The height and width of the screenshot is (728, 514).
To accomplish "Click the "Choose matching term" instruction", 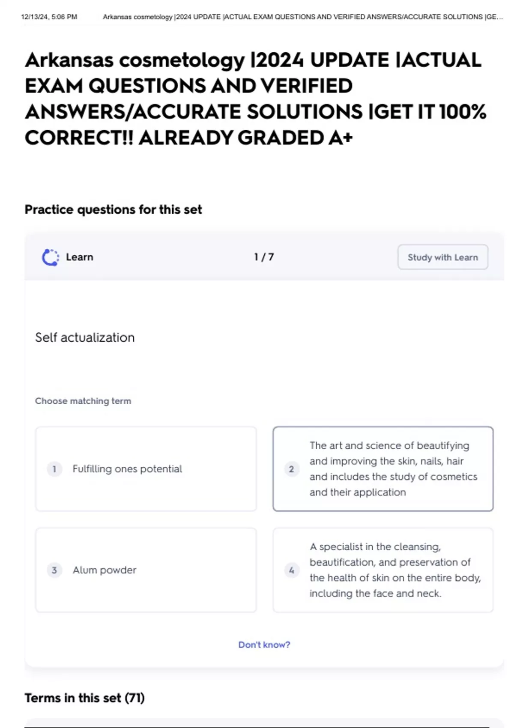I will coord(83,401).
